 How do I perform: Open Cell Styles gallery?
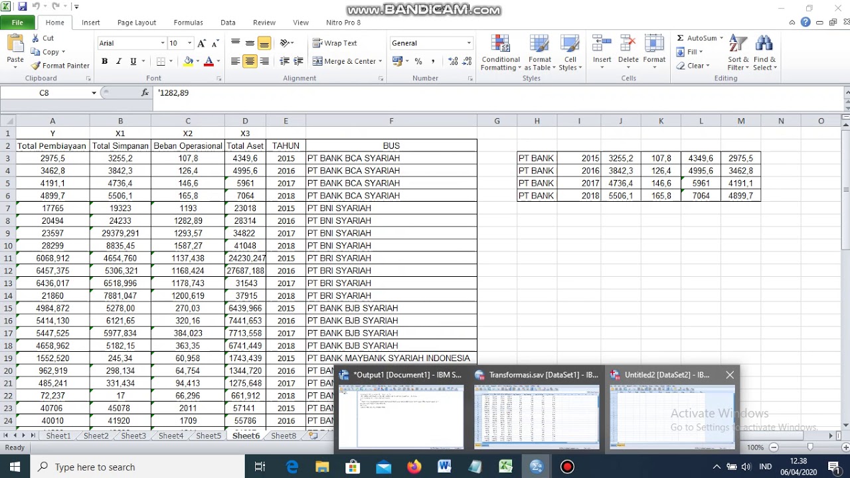[x=570, y=52]
